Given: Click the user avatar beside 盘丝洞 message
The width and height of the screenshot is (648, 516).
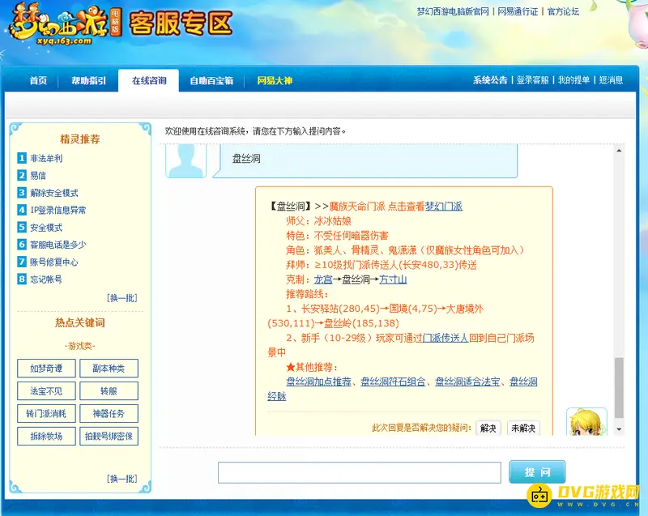Looking at the screenshot, I should click(x=186, y=161).
